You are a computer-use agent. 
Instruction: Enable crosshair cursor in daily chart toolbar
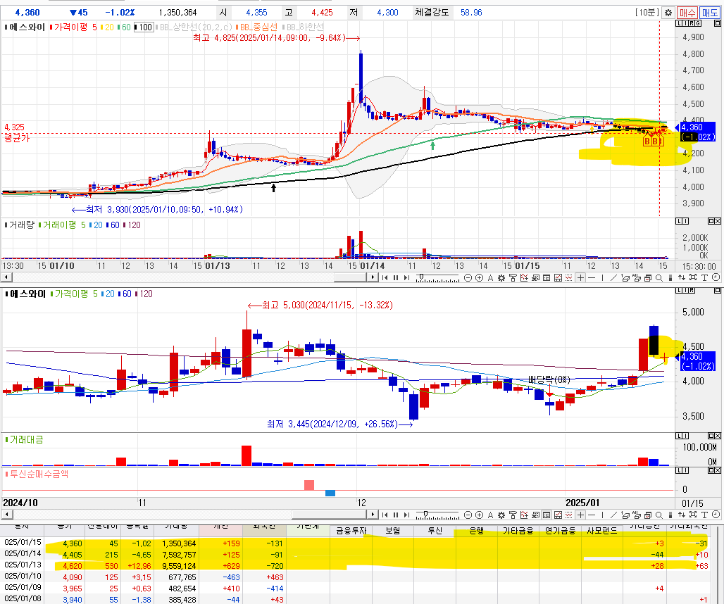point(581,515)
